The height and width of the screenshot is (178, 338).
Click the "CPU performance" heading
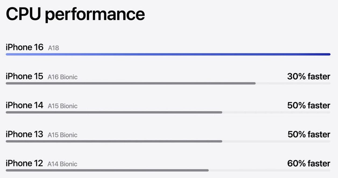point(75,15)
